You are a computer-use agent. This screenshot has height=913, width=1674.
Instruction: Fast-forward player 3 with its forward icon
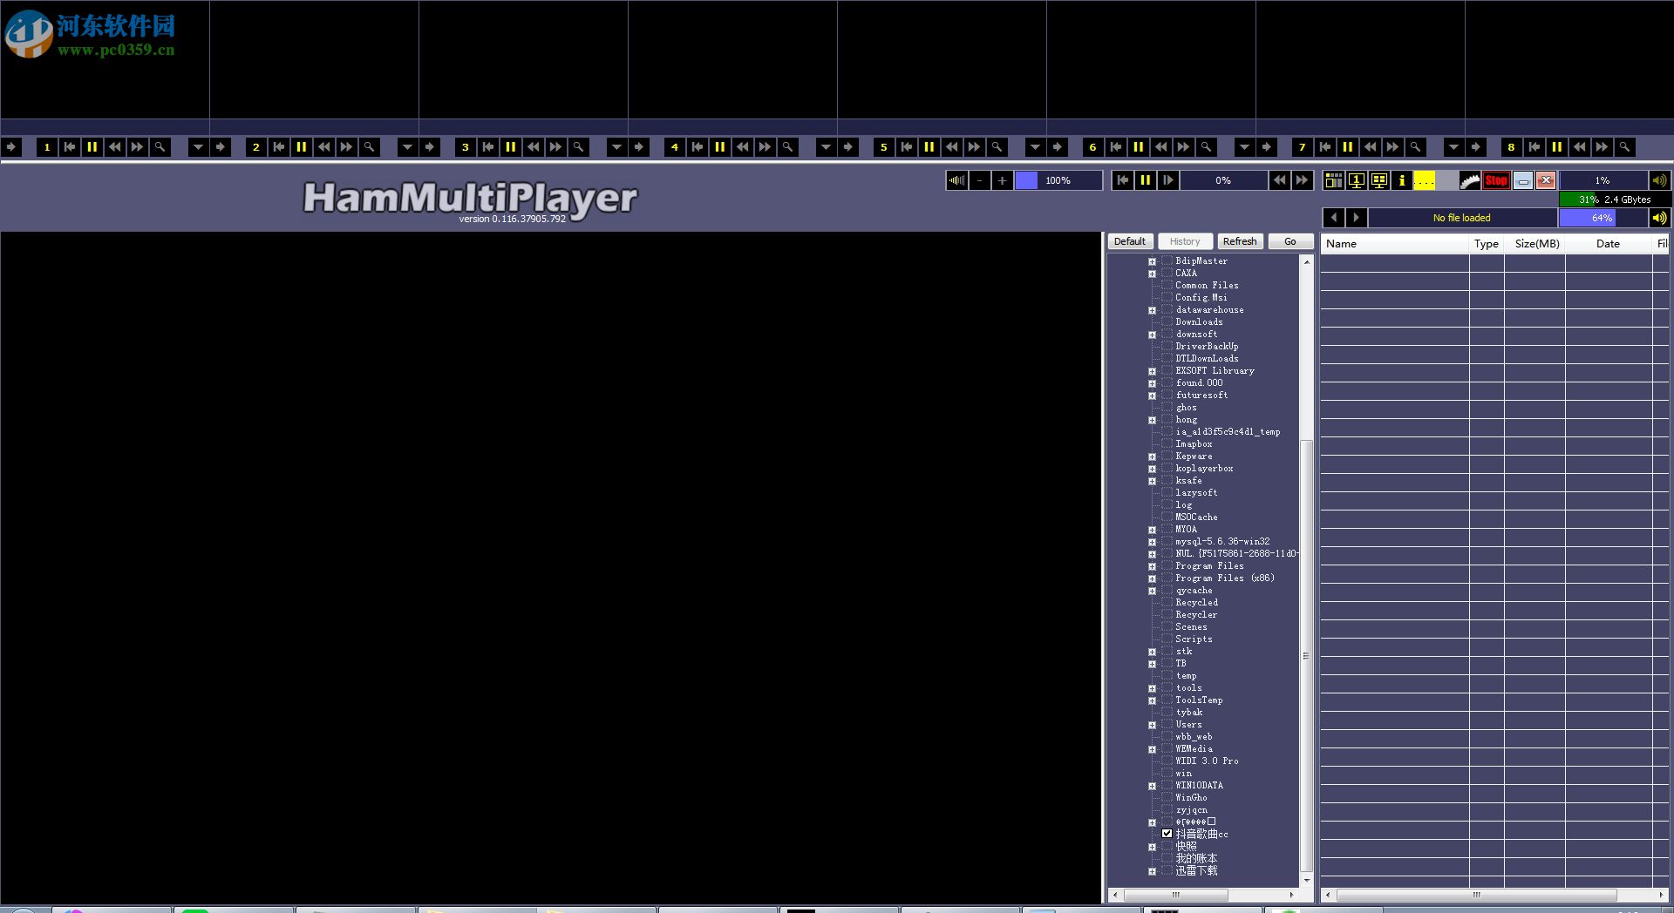(556, 147)
